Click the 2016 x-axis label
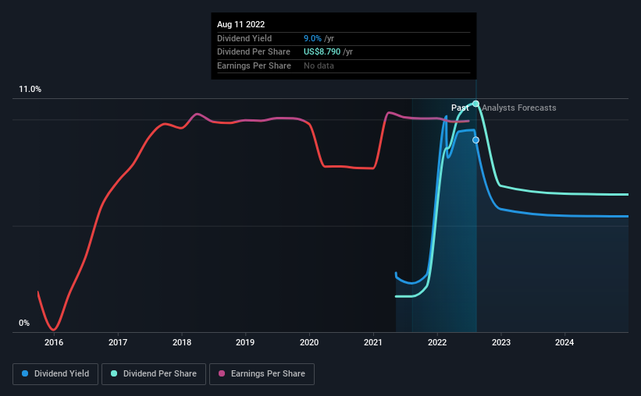 pyautogui.click(x=54, y=342)
